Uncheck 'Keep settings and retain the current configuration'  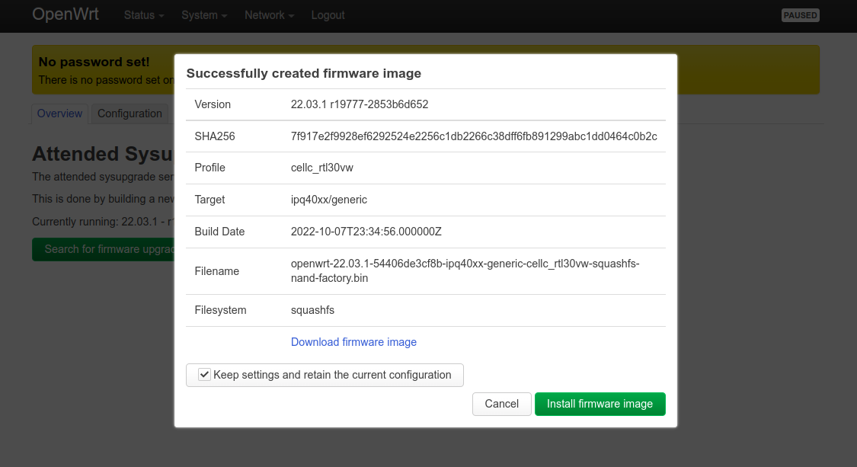click(204, 374)
